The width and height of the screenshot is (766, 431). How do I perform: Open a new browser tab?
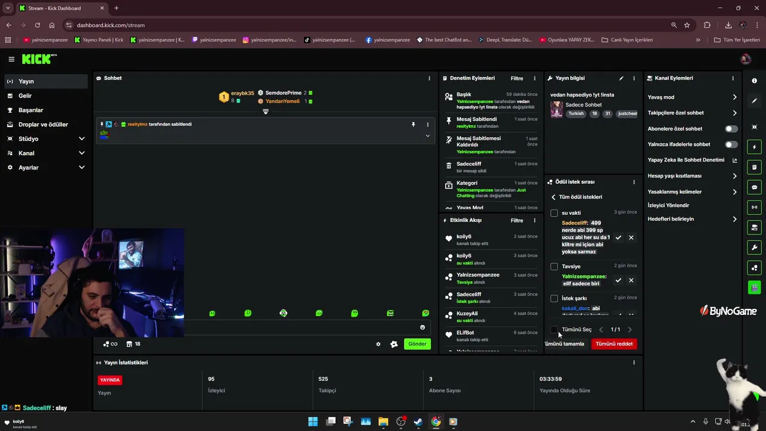coord(116,8)
